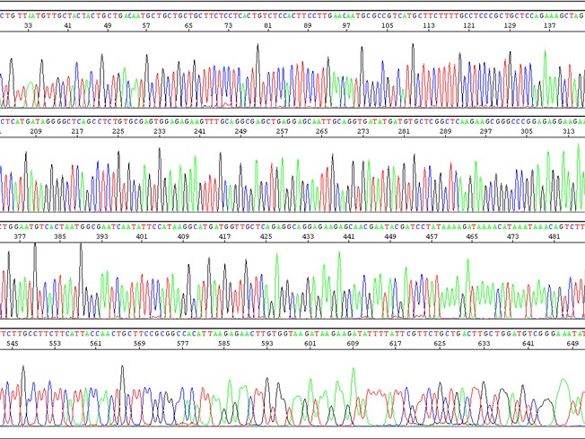The width and height of the screenshot is (585, 439).
Task: Click position label 601 on bottom ruler
Action: pyautogui.click(x=310, y=342)
